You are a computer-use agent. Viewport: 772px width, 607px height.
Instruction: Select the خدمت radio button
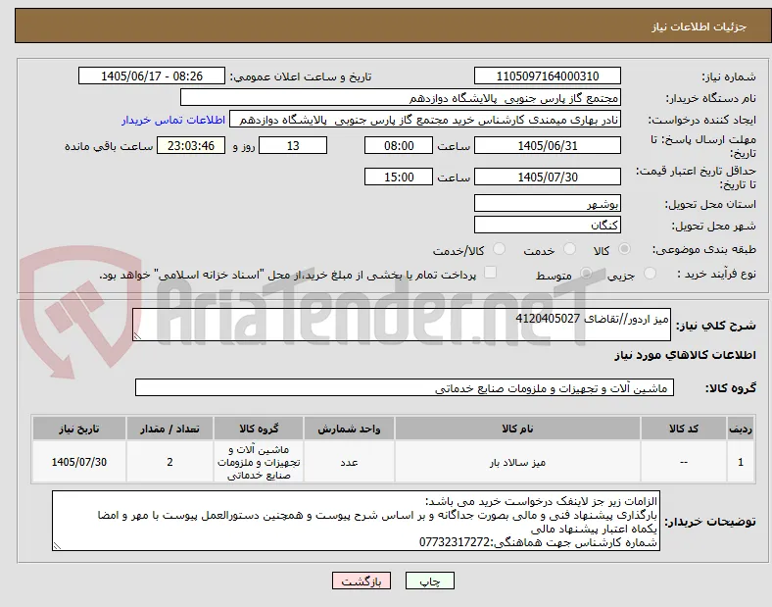point(569,249)
